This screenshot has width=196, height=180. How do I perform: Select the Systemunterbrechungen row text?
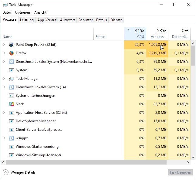pyautogui.click(x=35, y=96)
